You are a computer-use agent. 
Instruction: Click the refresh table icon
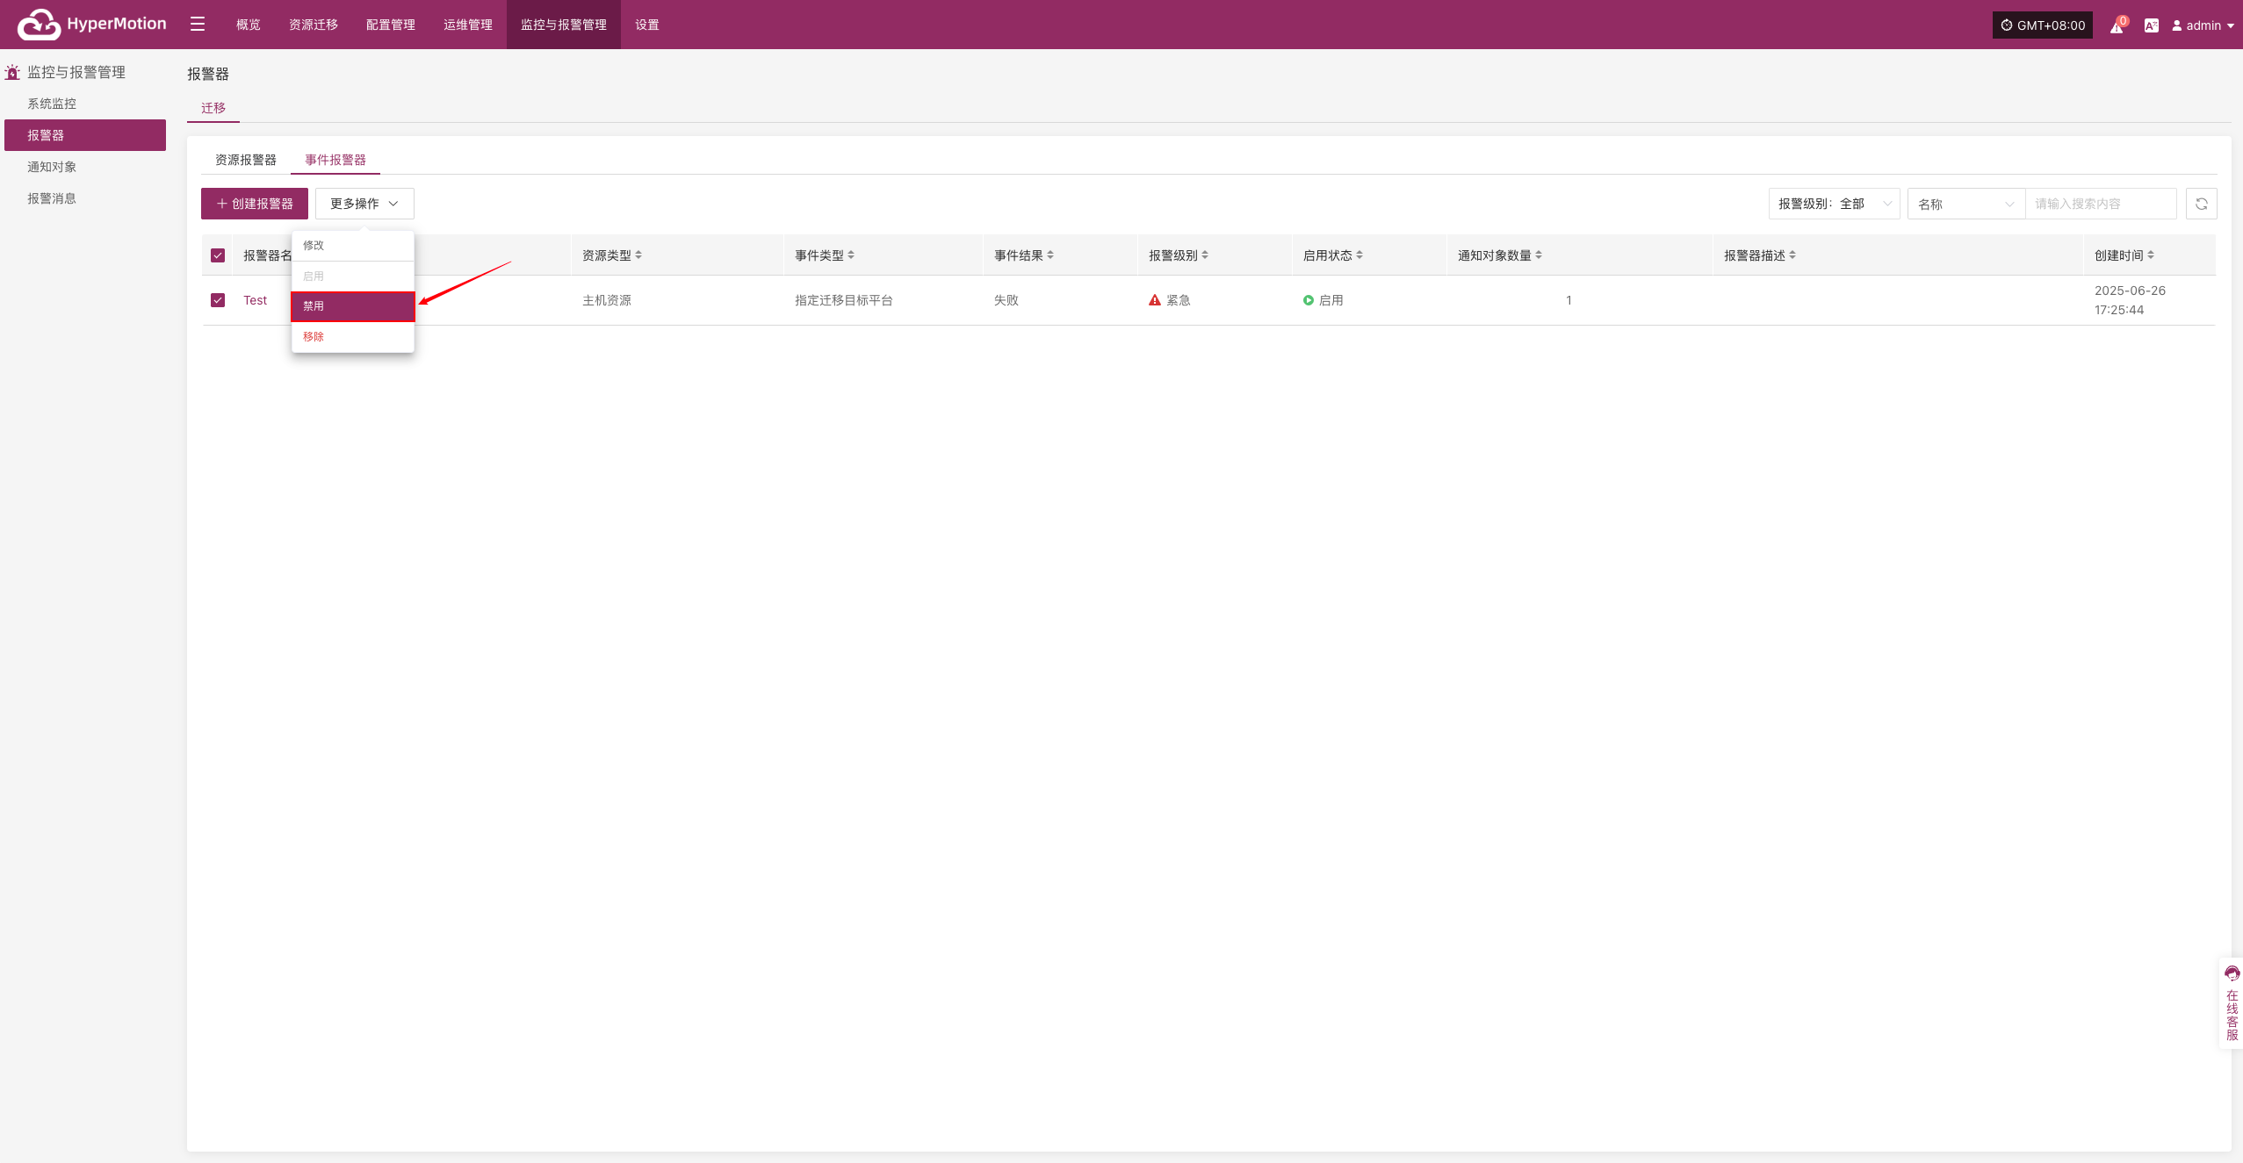(x=2201, y=204)
